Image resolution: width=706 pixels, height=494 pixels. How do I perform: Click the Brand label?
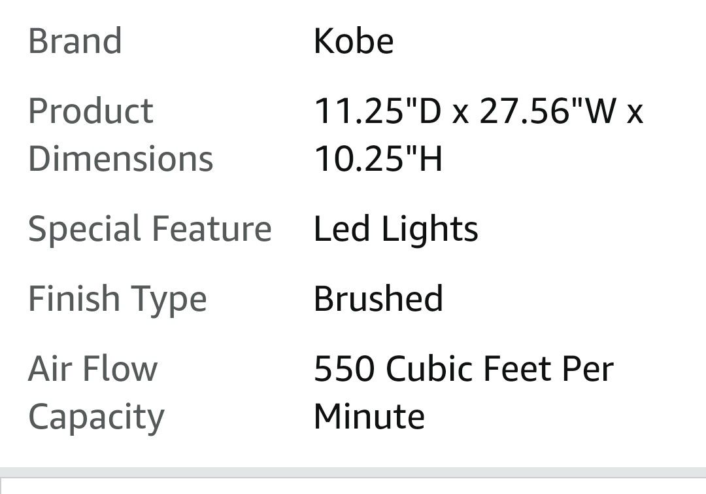pyautogui.click(x=75, y=41)
